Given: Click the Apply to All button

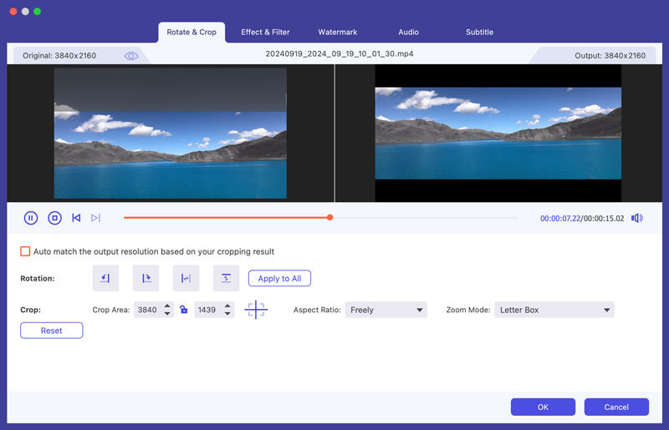Looking at the screenshot, I should click(279, 278).
